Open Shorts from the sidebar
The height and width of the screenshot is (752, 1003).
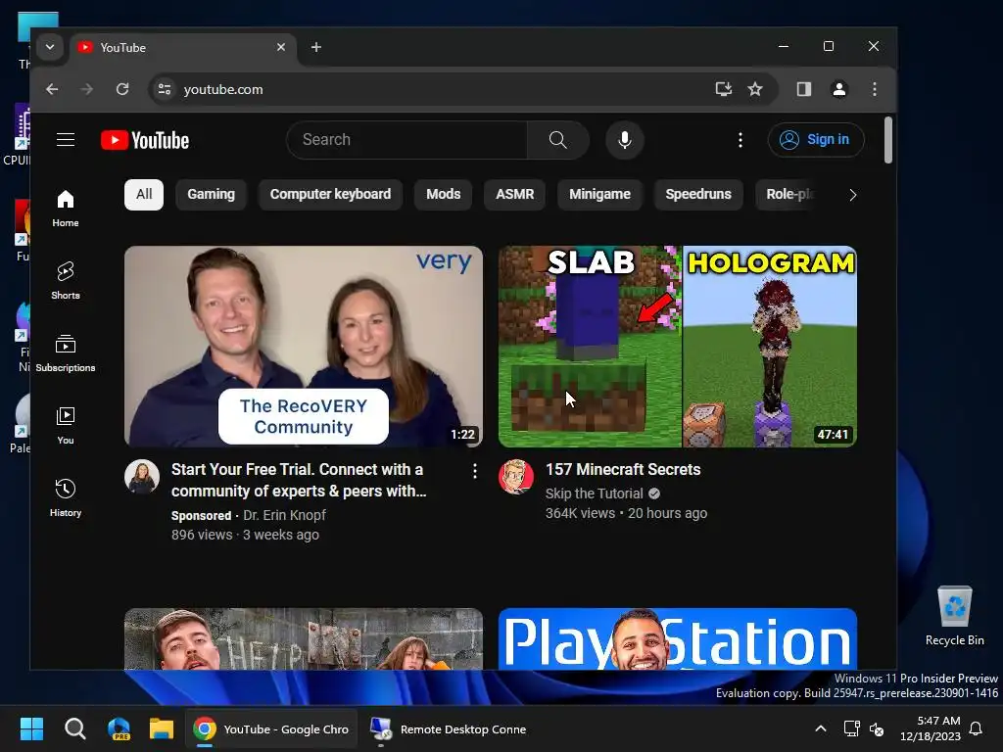pyautogui.click(x=66, y=281)
